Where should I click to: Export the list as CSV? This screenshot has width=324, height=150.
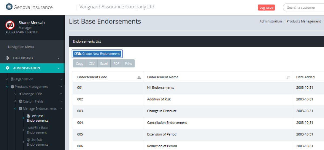tap(92, 64)
